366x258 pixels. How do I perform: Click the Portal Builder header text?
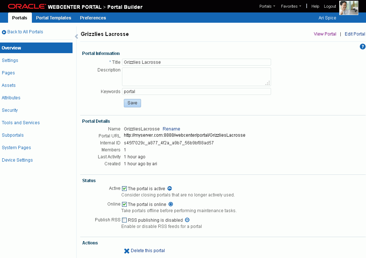tap(125, 7)
